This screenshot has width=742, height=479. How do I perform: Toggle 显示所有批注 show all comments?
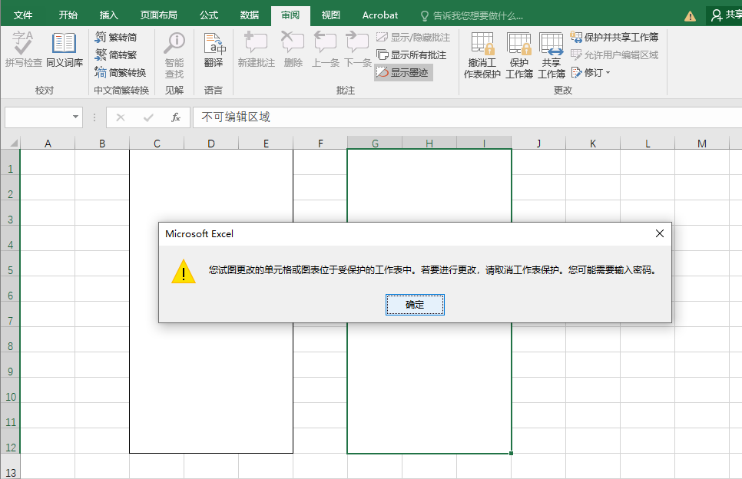(411, 55)
